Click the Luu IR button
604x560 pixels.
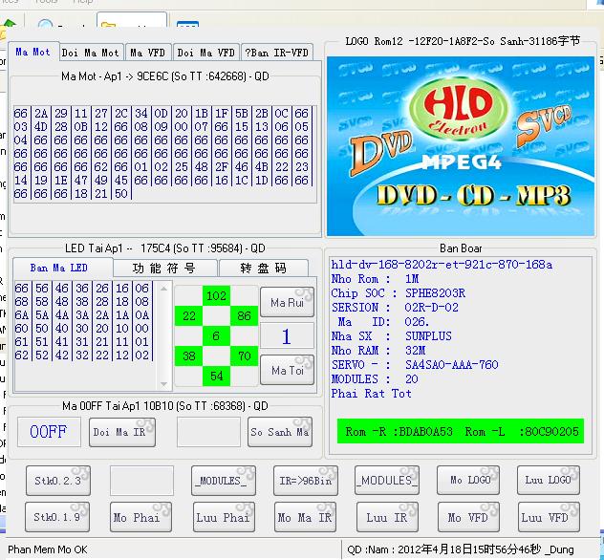tap(387, 517)
